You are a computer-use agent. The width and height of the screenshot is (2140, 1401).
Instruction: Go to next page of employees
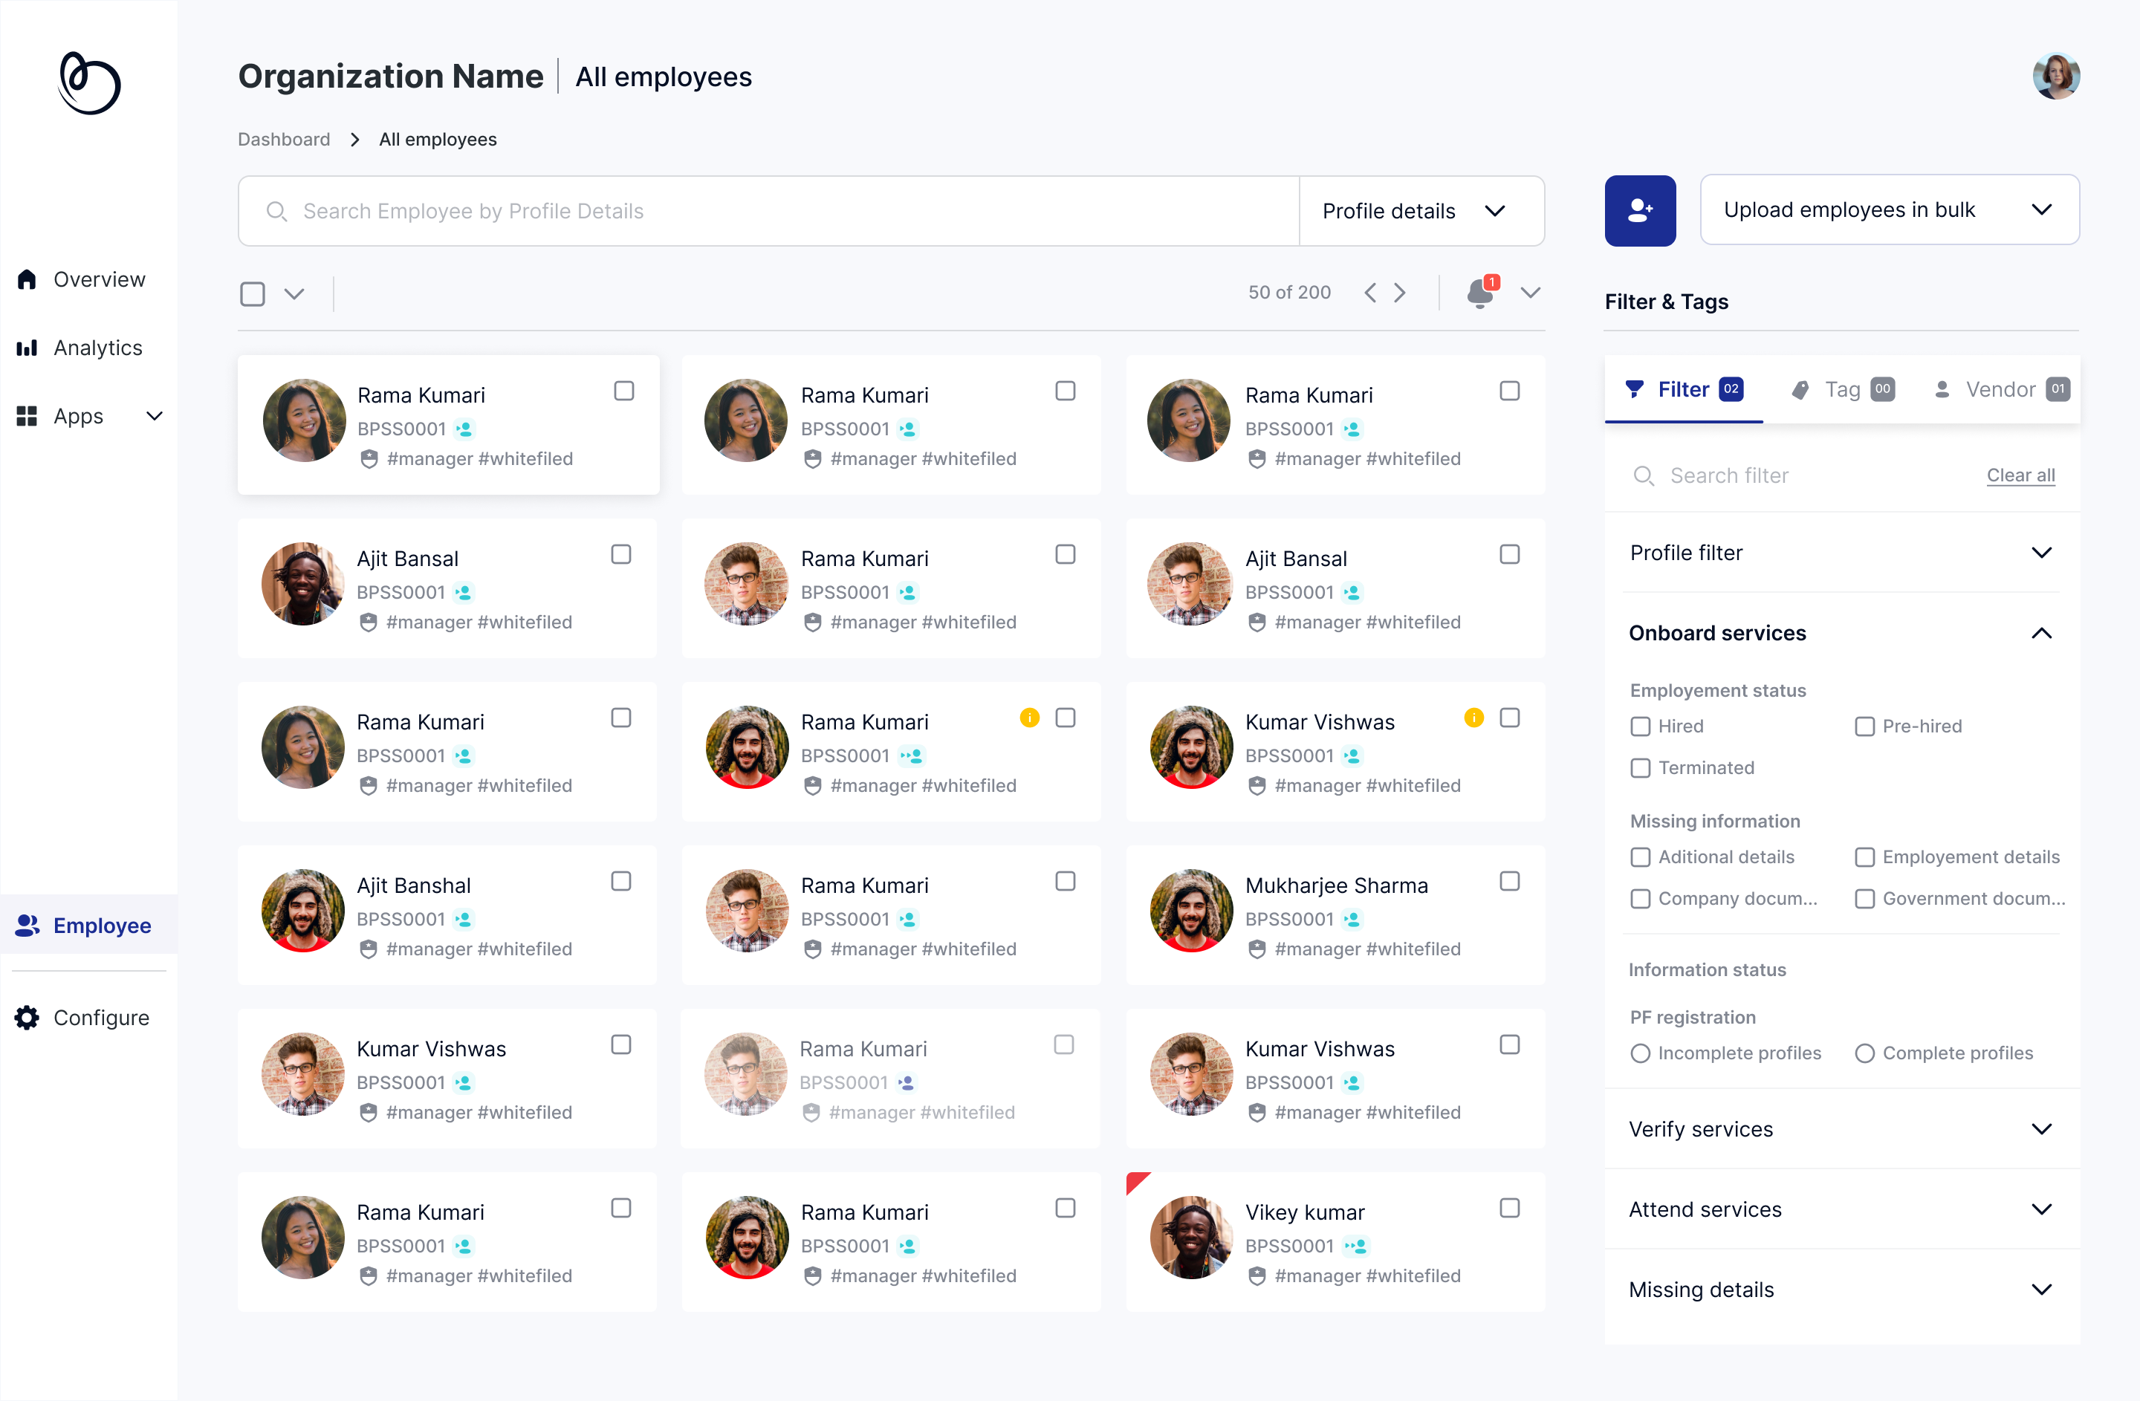pos(1400,293)
